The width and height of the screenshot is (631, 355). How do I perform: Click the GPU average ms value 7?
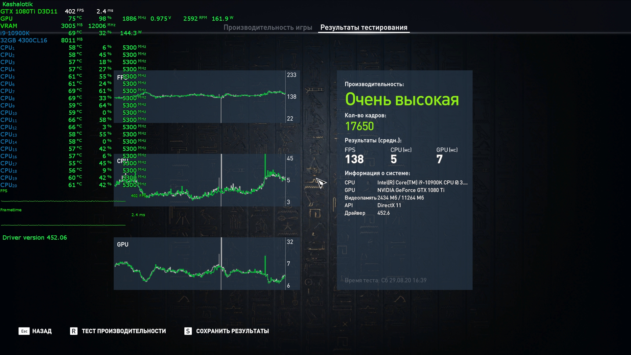[x=439, y=159]
